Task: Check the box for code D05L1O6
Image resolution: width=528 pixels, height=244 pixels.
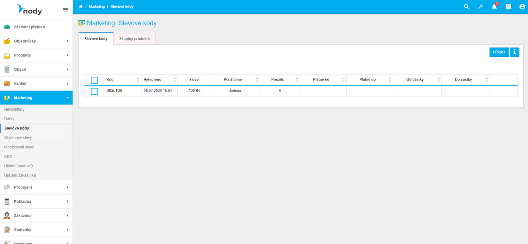Action: coord(94,91)
